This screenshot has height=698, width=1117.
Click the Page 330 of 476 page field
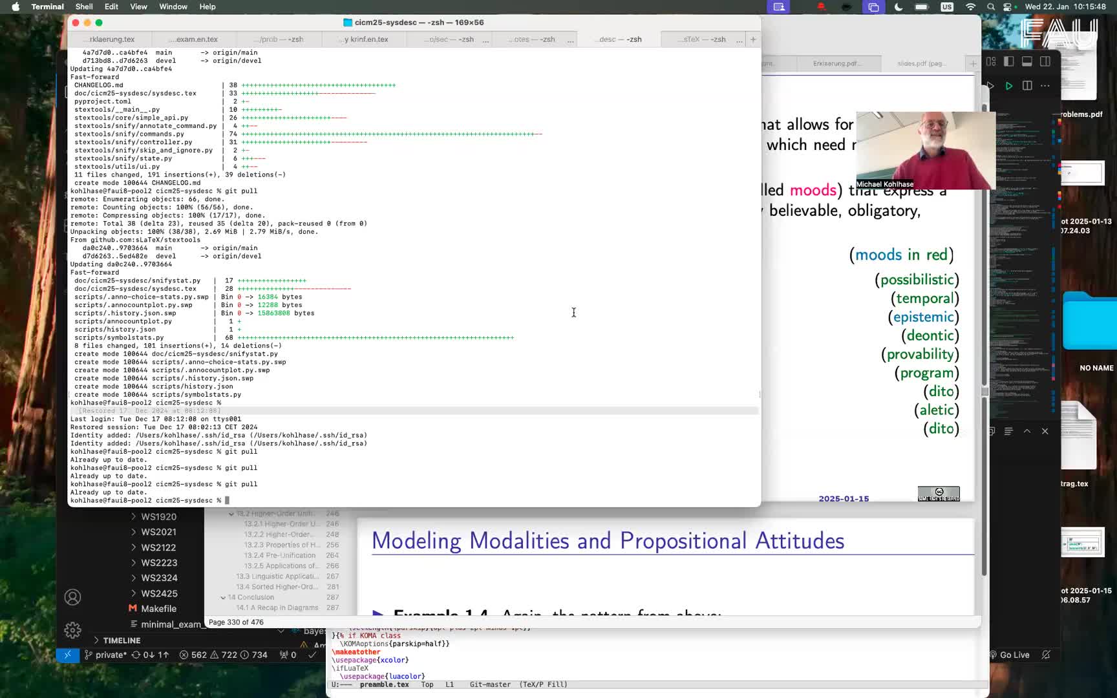point(237,622)
